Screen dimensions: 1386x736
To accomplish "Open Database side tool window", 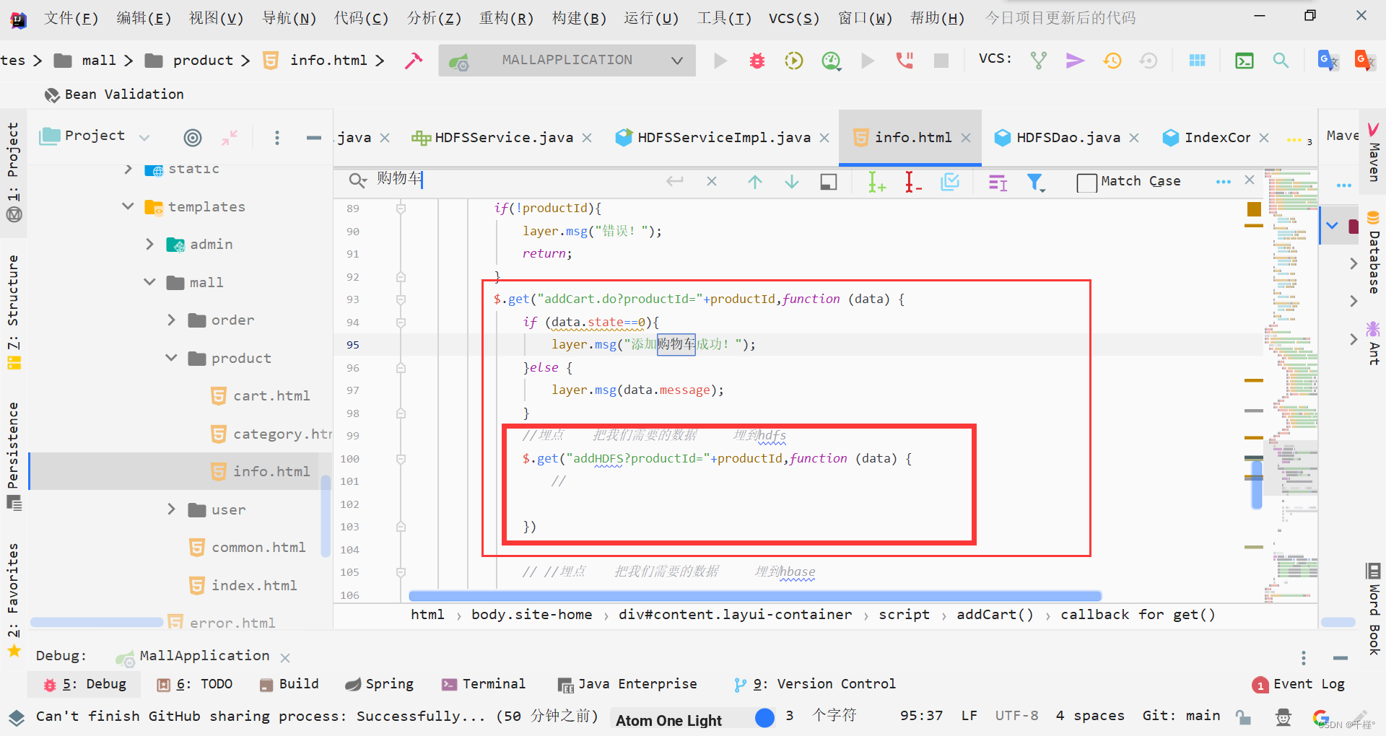I will (x=1374, y=254).
